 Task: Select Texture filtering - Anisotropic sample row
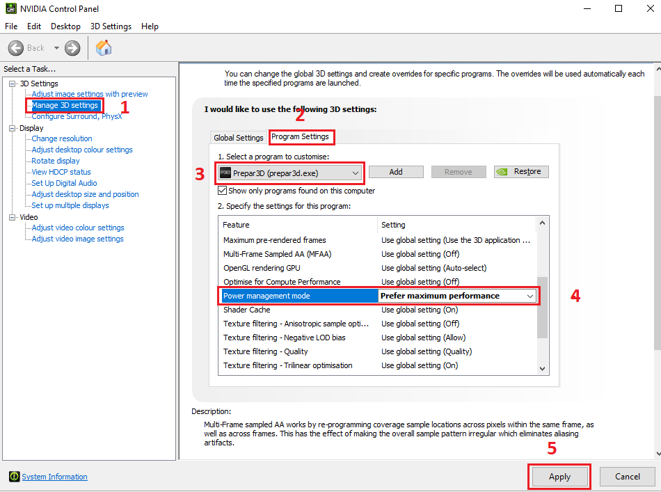[x=378, y=324]
